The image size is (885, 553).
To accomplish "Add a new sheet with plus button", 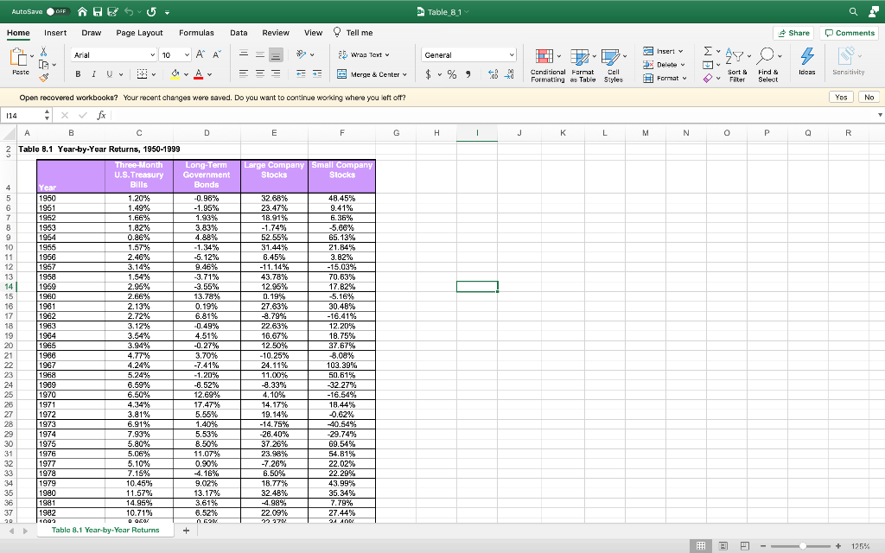I will [x=186, y=530].
